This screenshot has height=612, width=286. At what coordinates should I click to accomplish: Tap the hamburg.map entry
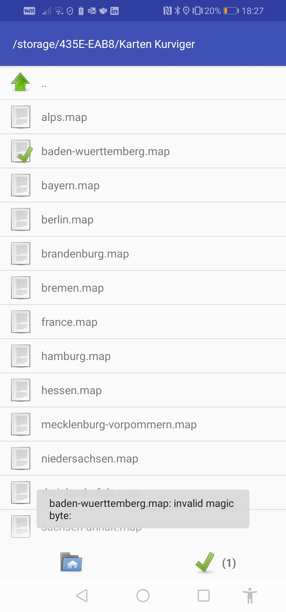(x=143, y=356)
